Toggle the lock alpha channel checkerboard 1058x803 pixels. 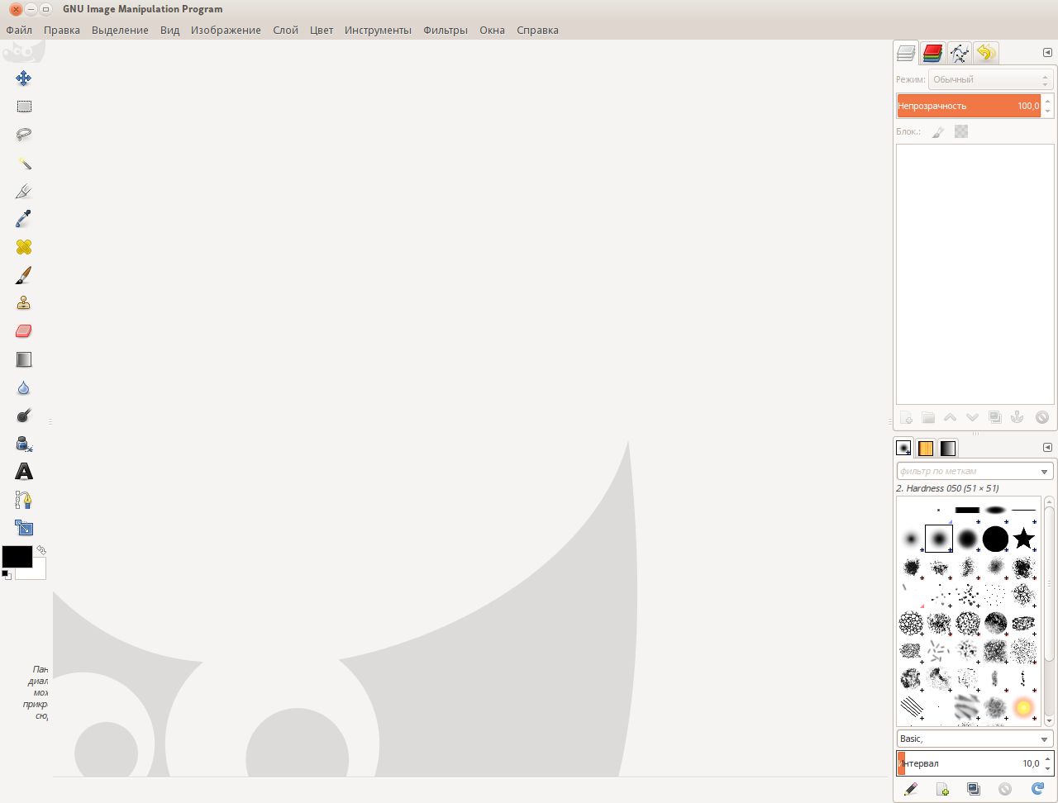pyautogui.click(x=961, y=131)
